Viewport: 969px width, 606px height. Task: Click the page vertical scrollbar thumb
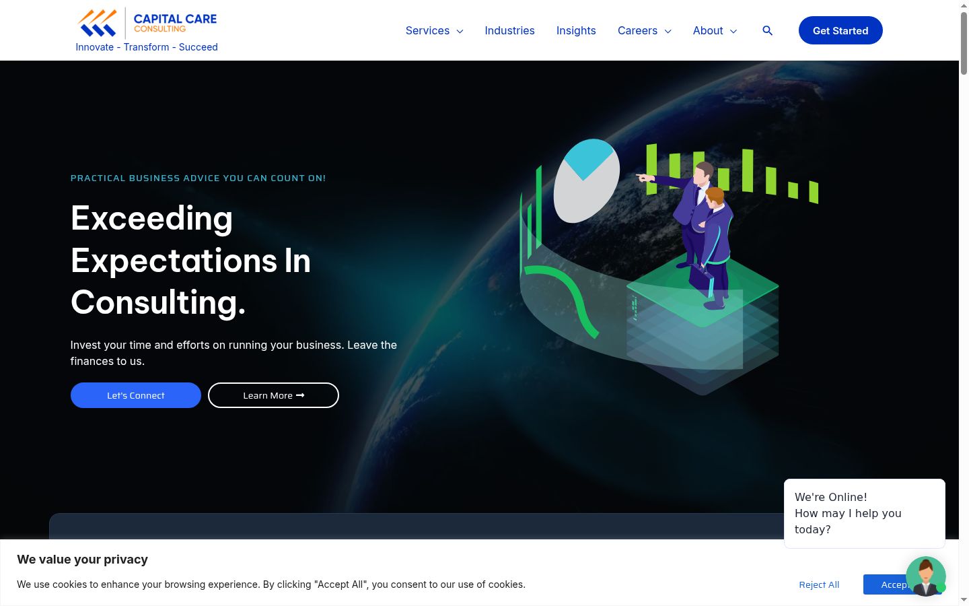tap(964, 42)
